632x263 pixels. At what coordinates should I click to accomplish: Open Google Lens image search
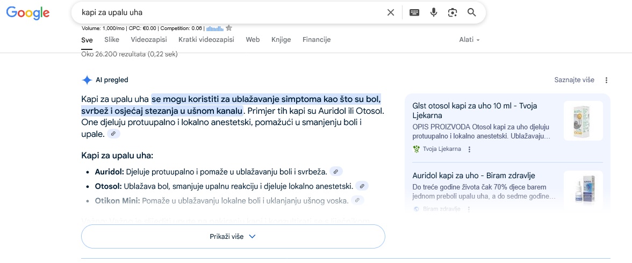tap(453, 12)
